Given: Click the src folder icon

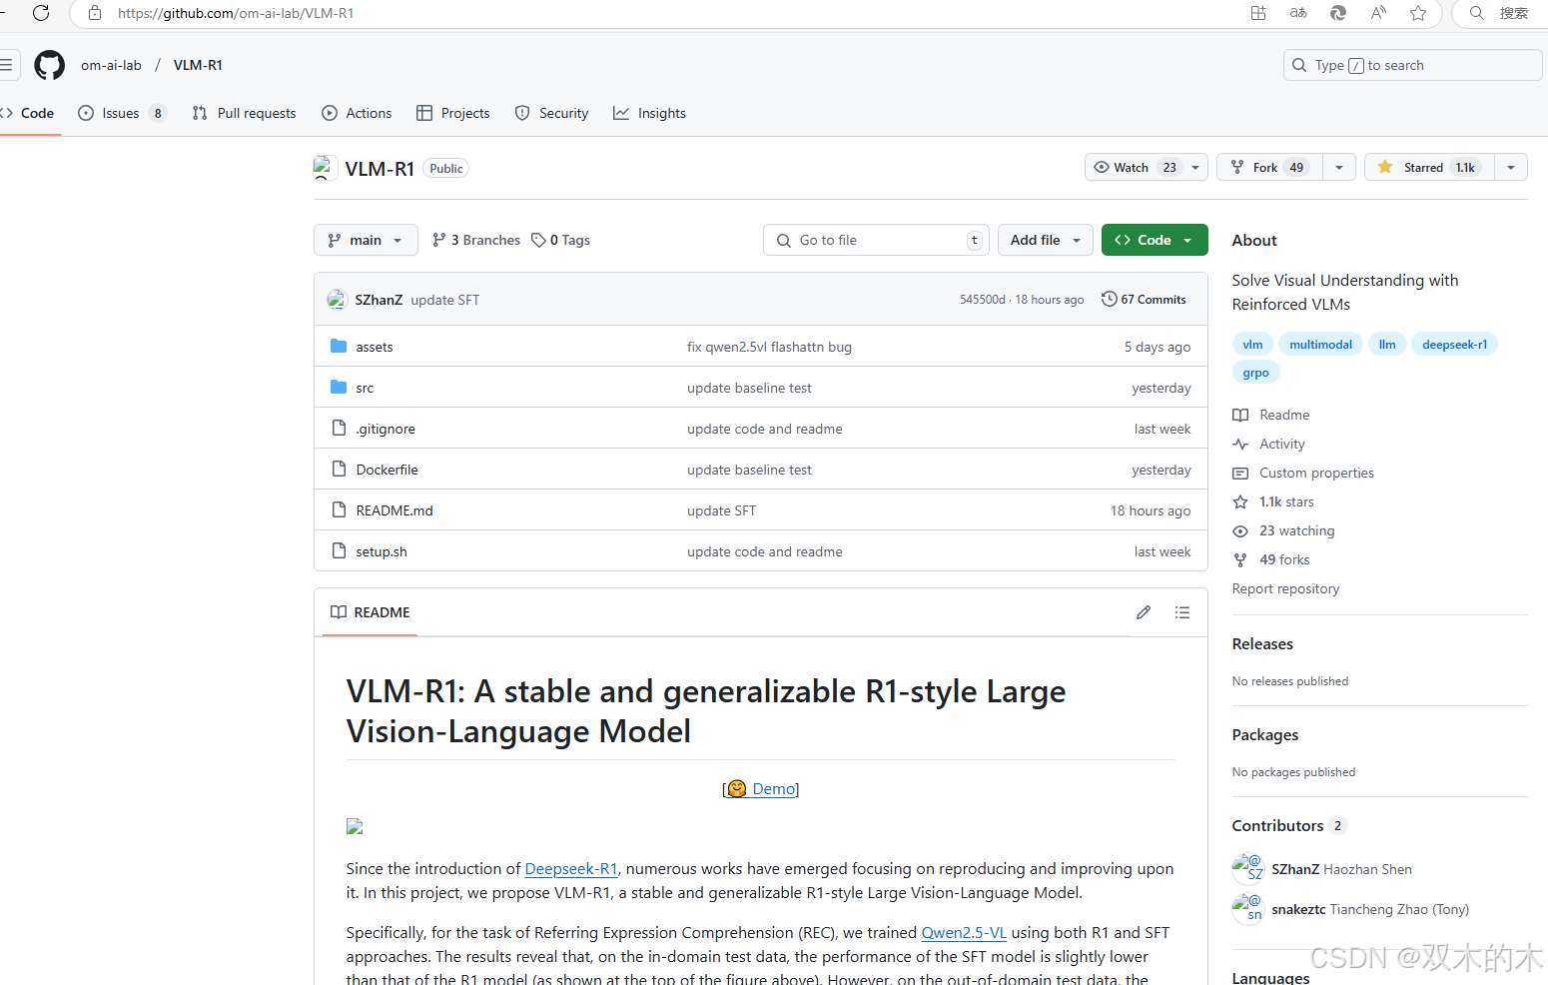Looking at the screenshot, I should [339, 388].
